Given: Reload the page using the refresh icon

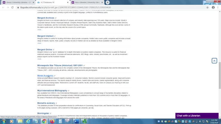Looking at the screenshot, I should coord(12,7).
